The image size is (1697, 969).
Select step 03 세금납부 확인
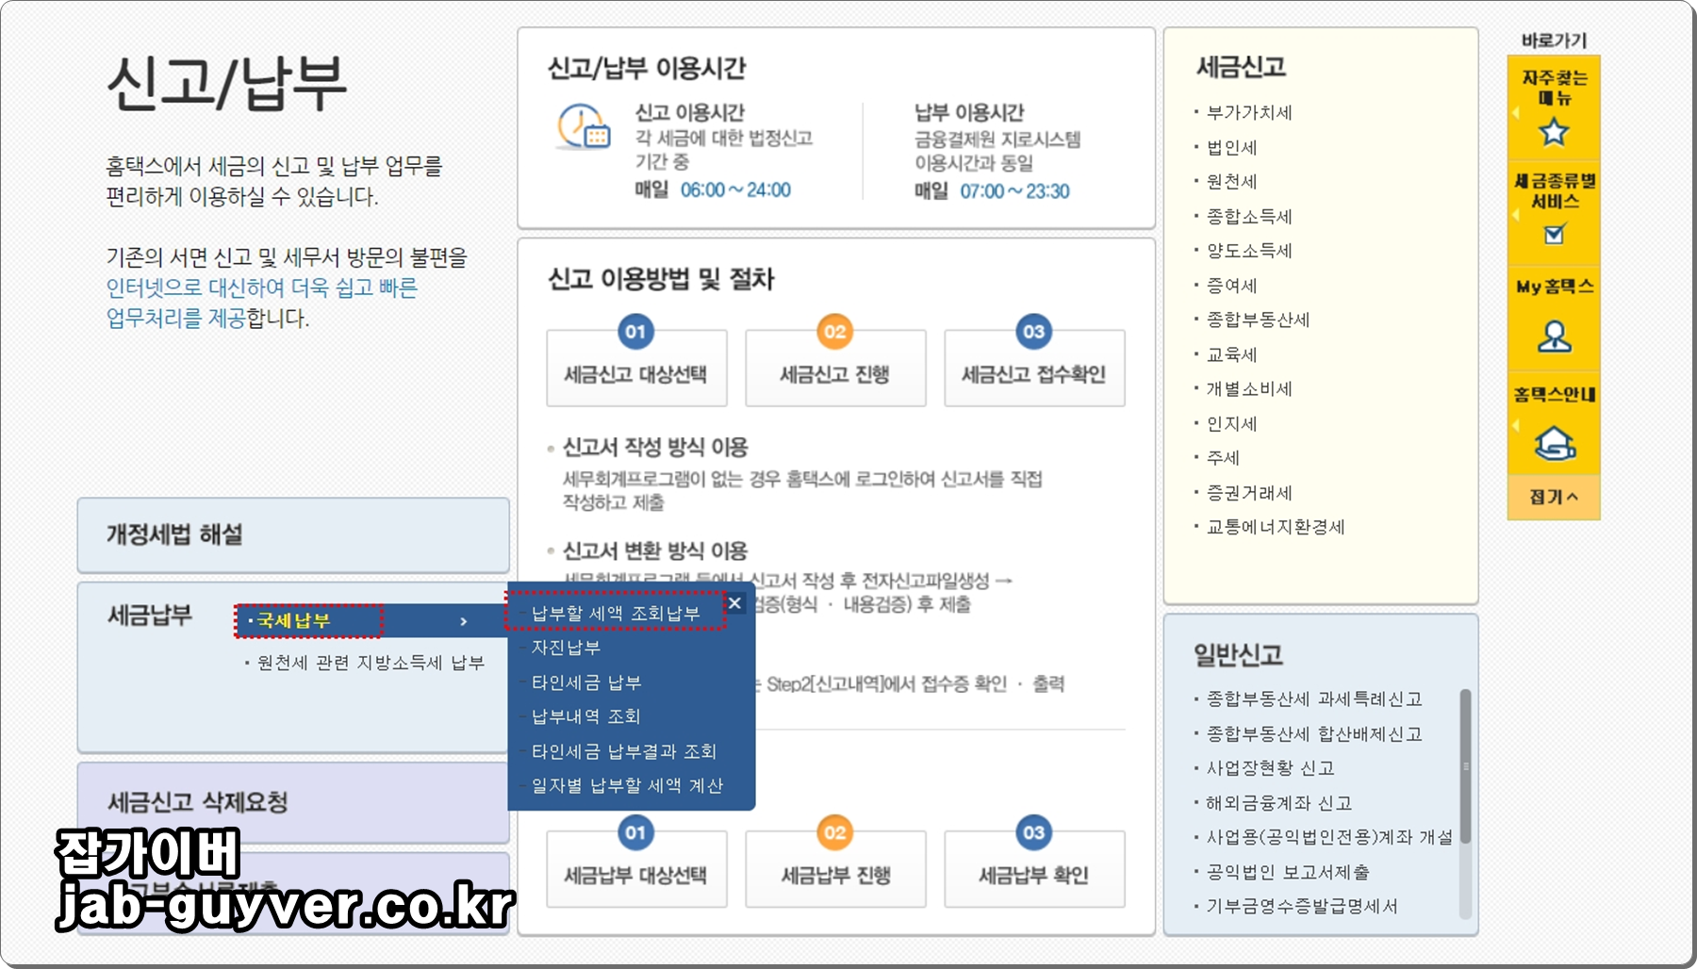(1033, 869)
